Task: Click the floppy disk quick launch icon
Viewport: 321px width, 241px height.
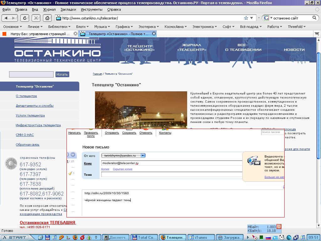Action: [x=48, y=238]
